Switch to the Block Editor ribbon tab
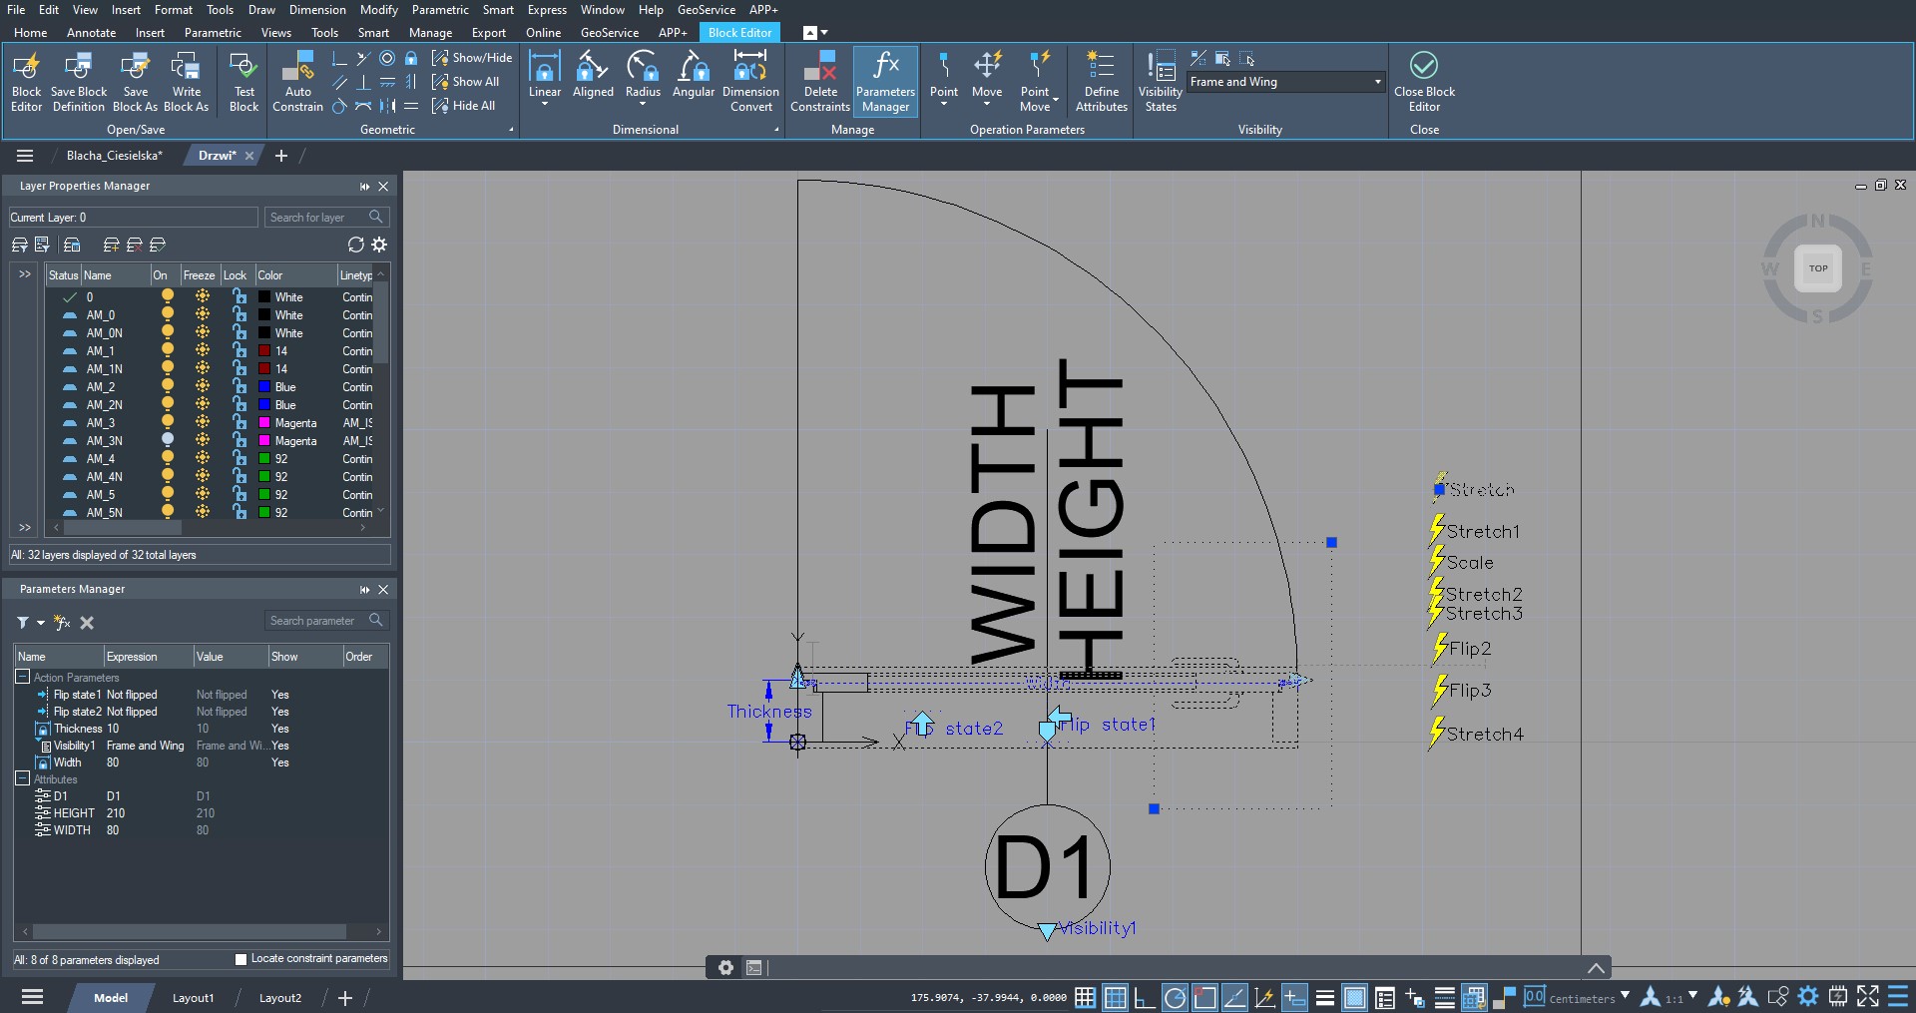The width and height of the screenshot is (1916, 1013). click(739, 33)
